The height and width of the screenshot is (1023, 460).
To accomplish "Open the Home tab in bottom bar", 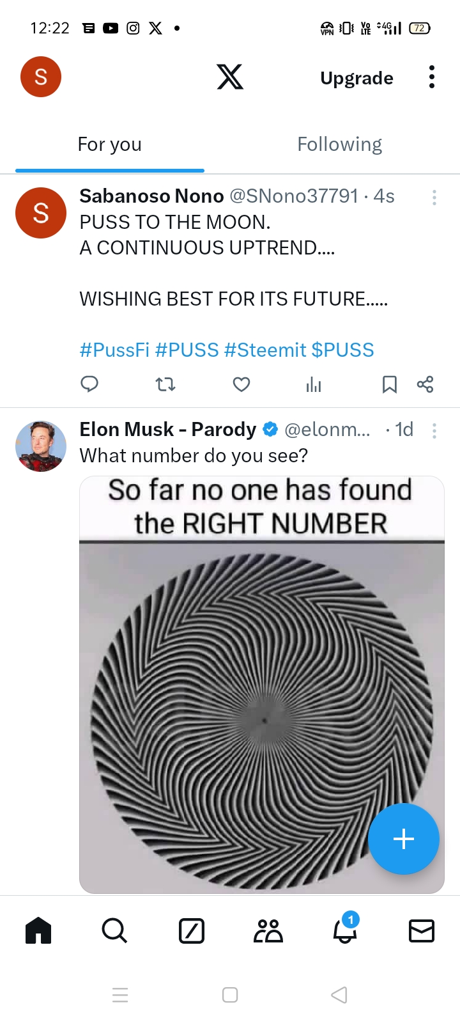I will tap(38, 930).
